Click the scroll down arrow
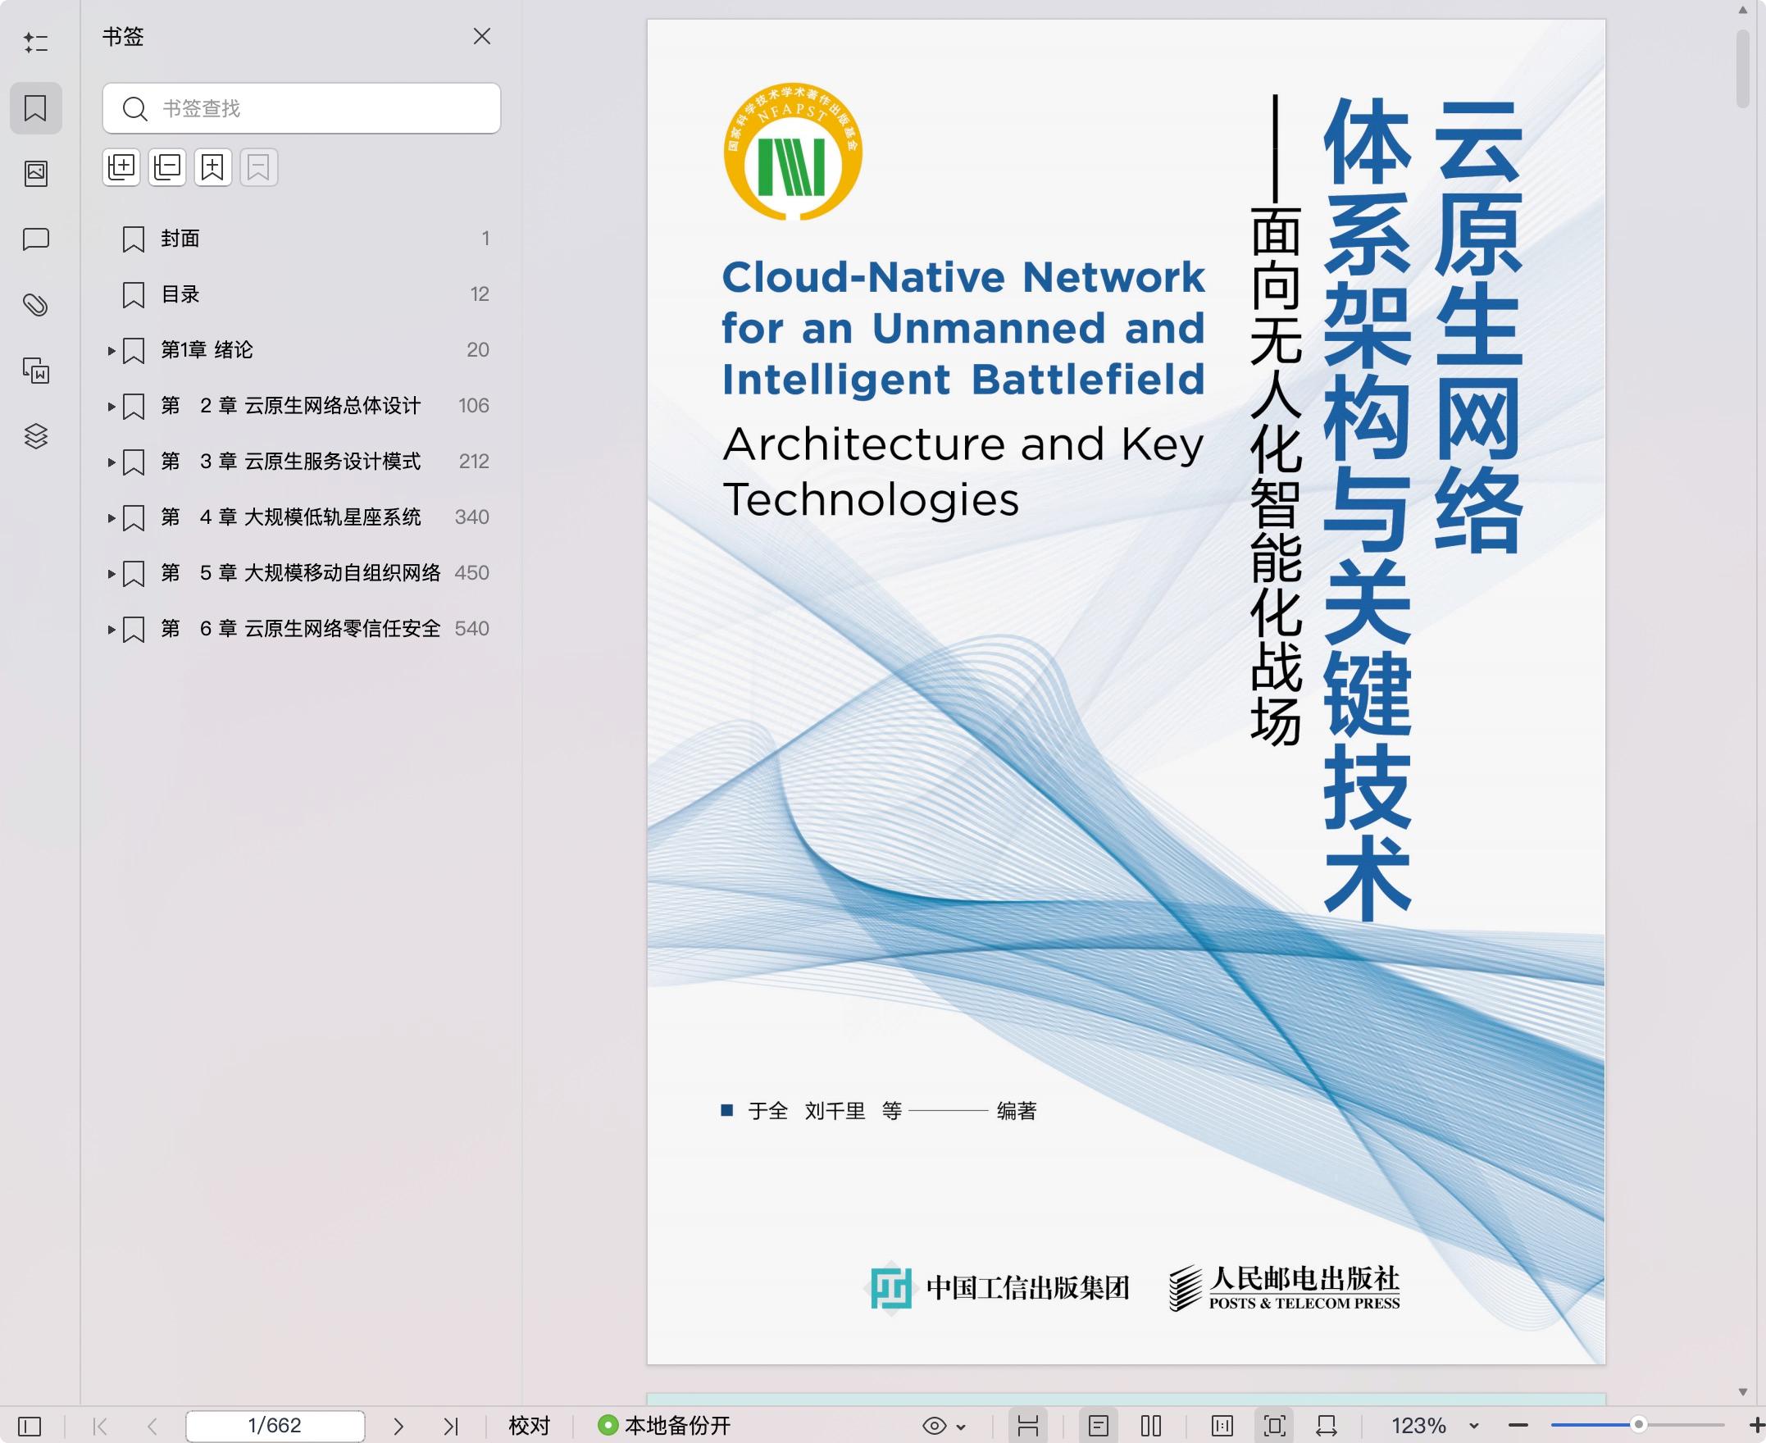 pos(1743,1391)
